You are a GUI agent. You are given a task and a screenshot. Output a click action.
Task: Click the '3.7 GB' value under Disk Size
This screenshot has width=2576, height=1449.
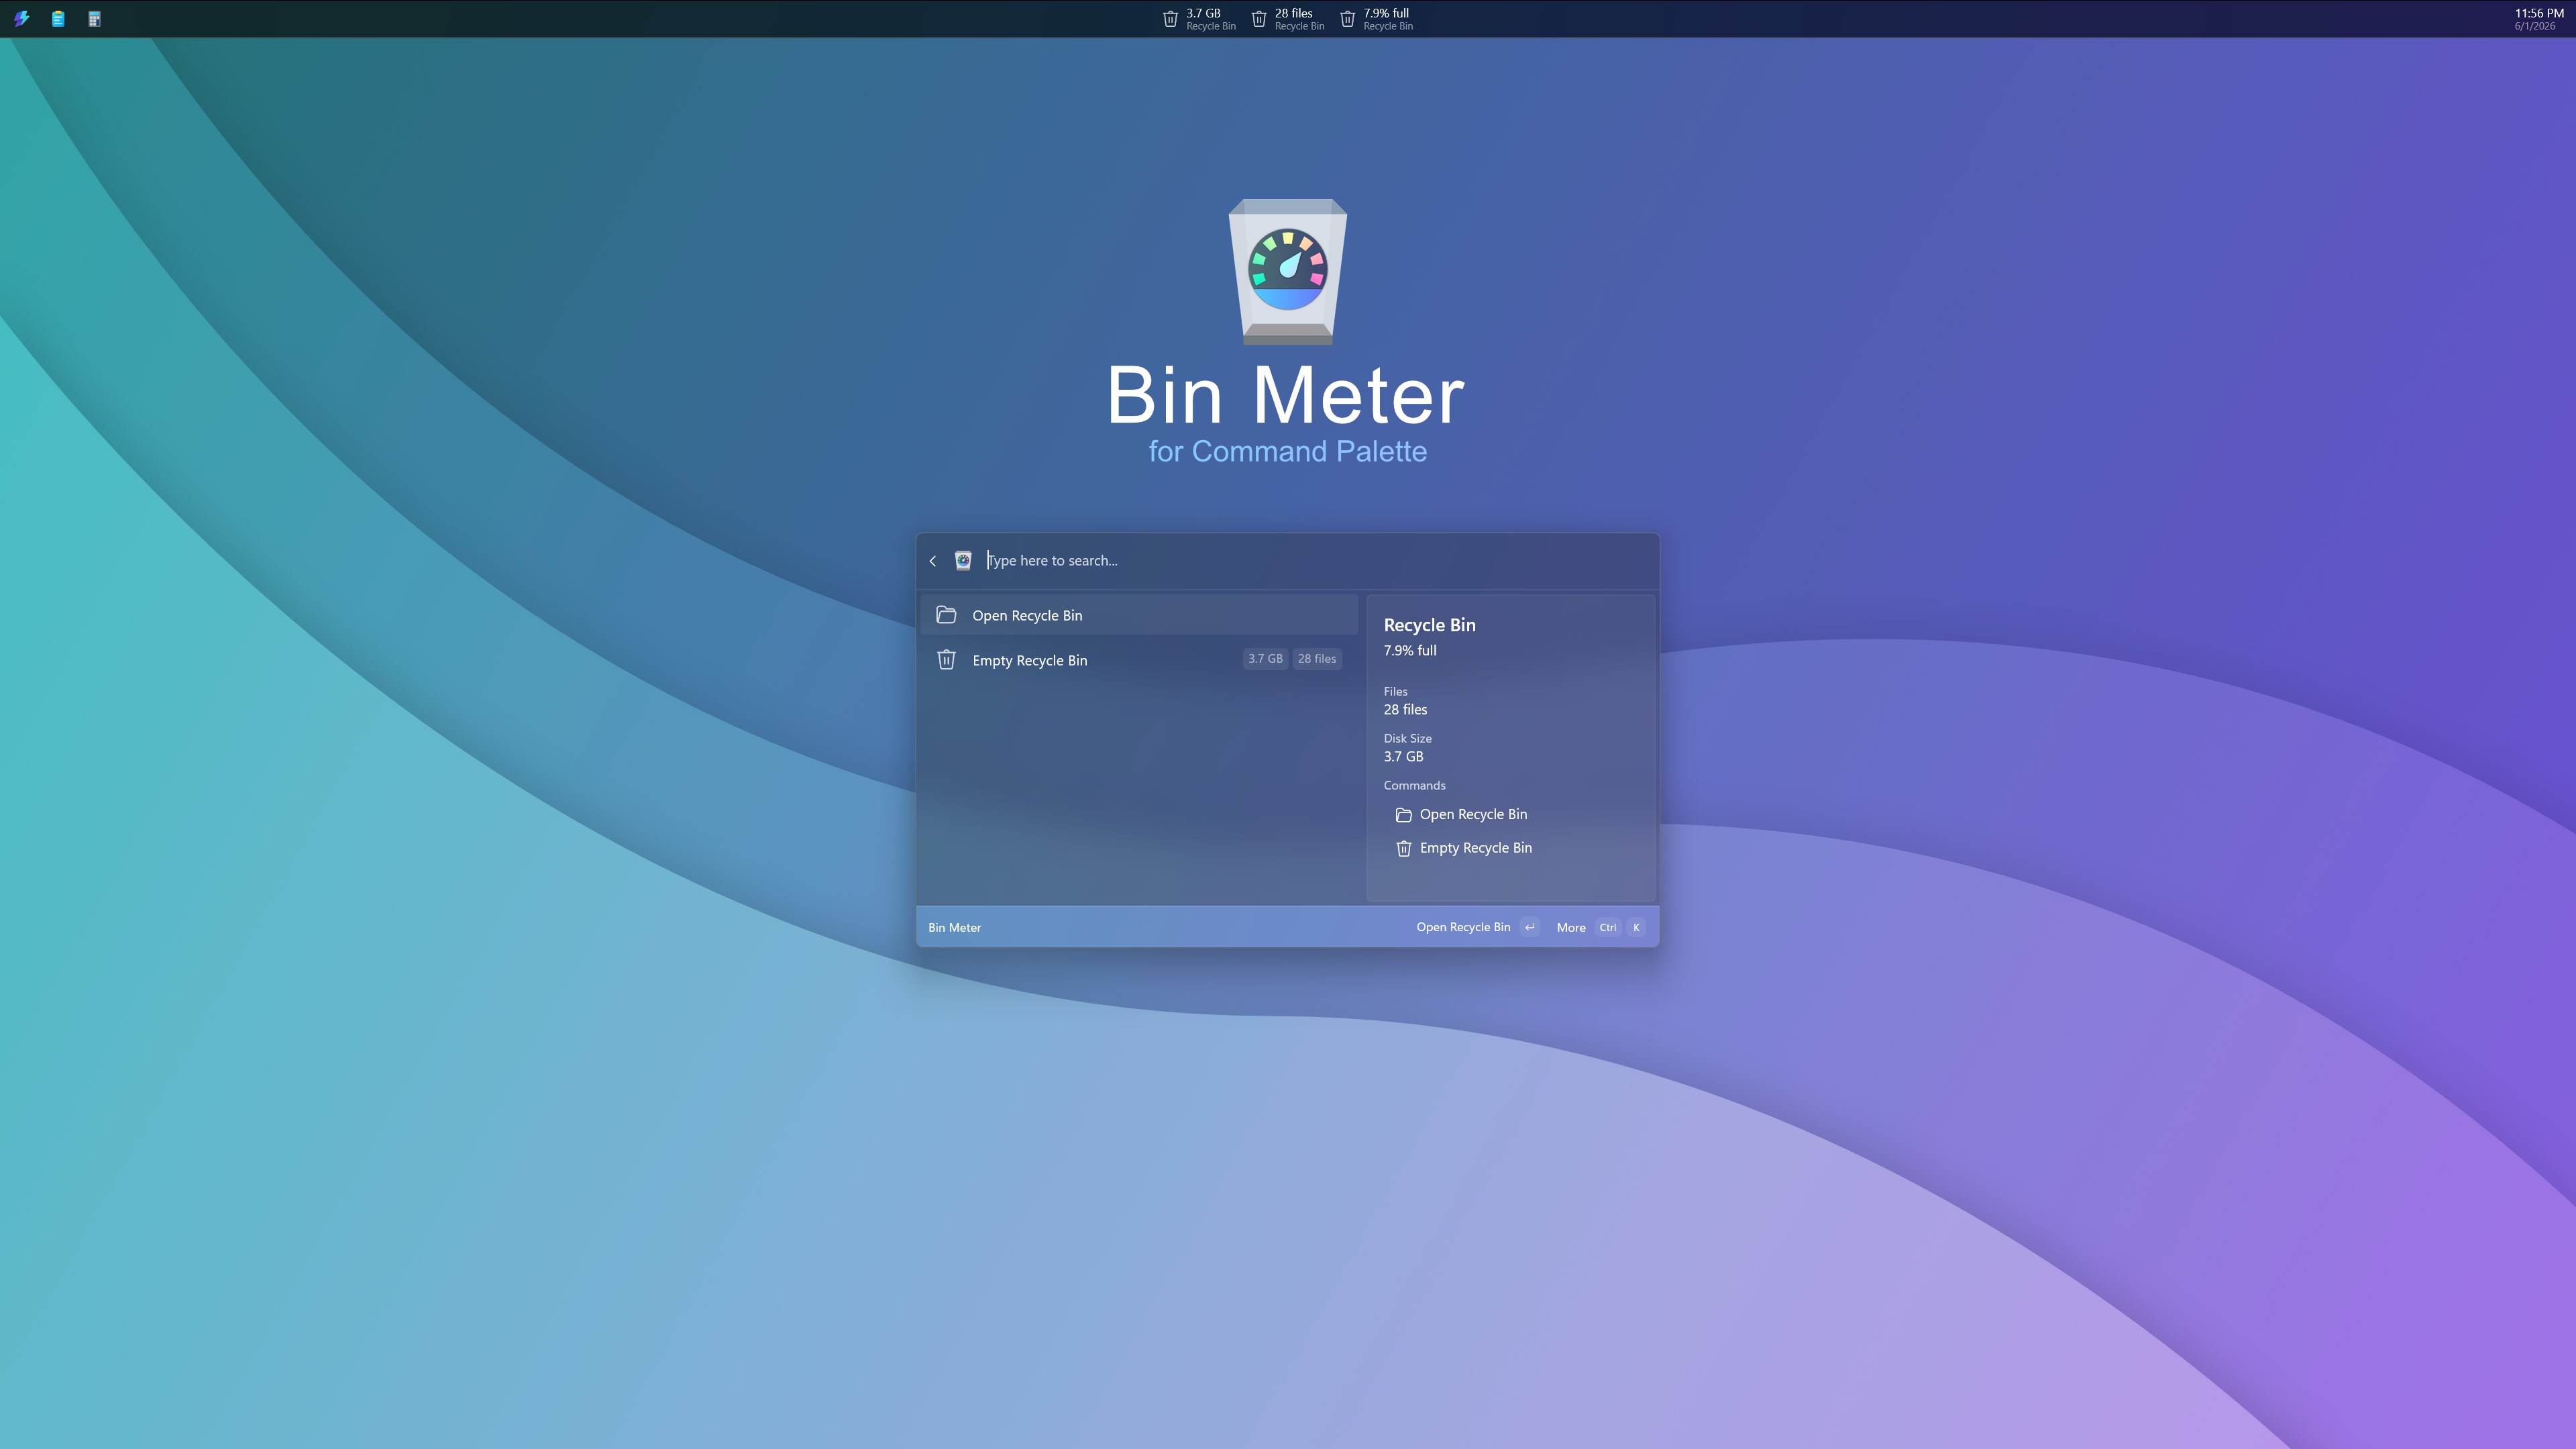[x=1403, y=757]
